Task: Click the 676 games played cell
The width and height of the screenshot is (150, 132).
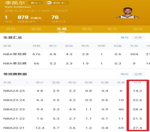Action: (x=37, y=54)
